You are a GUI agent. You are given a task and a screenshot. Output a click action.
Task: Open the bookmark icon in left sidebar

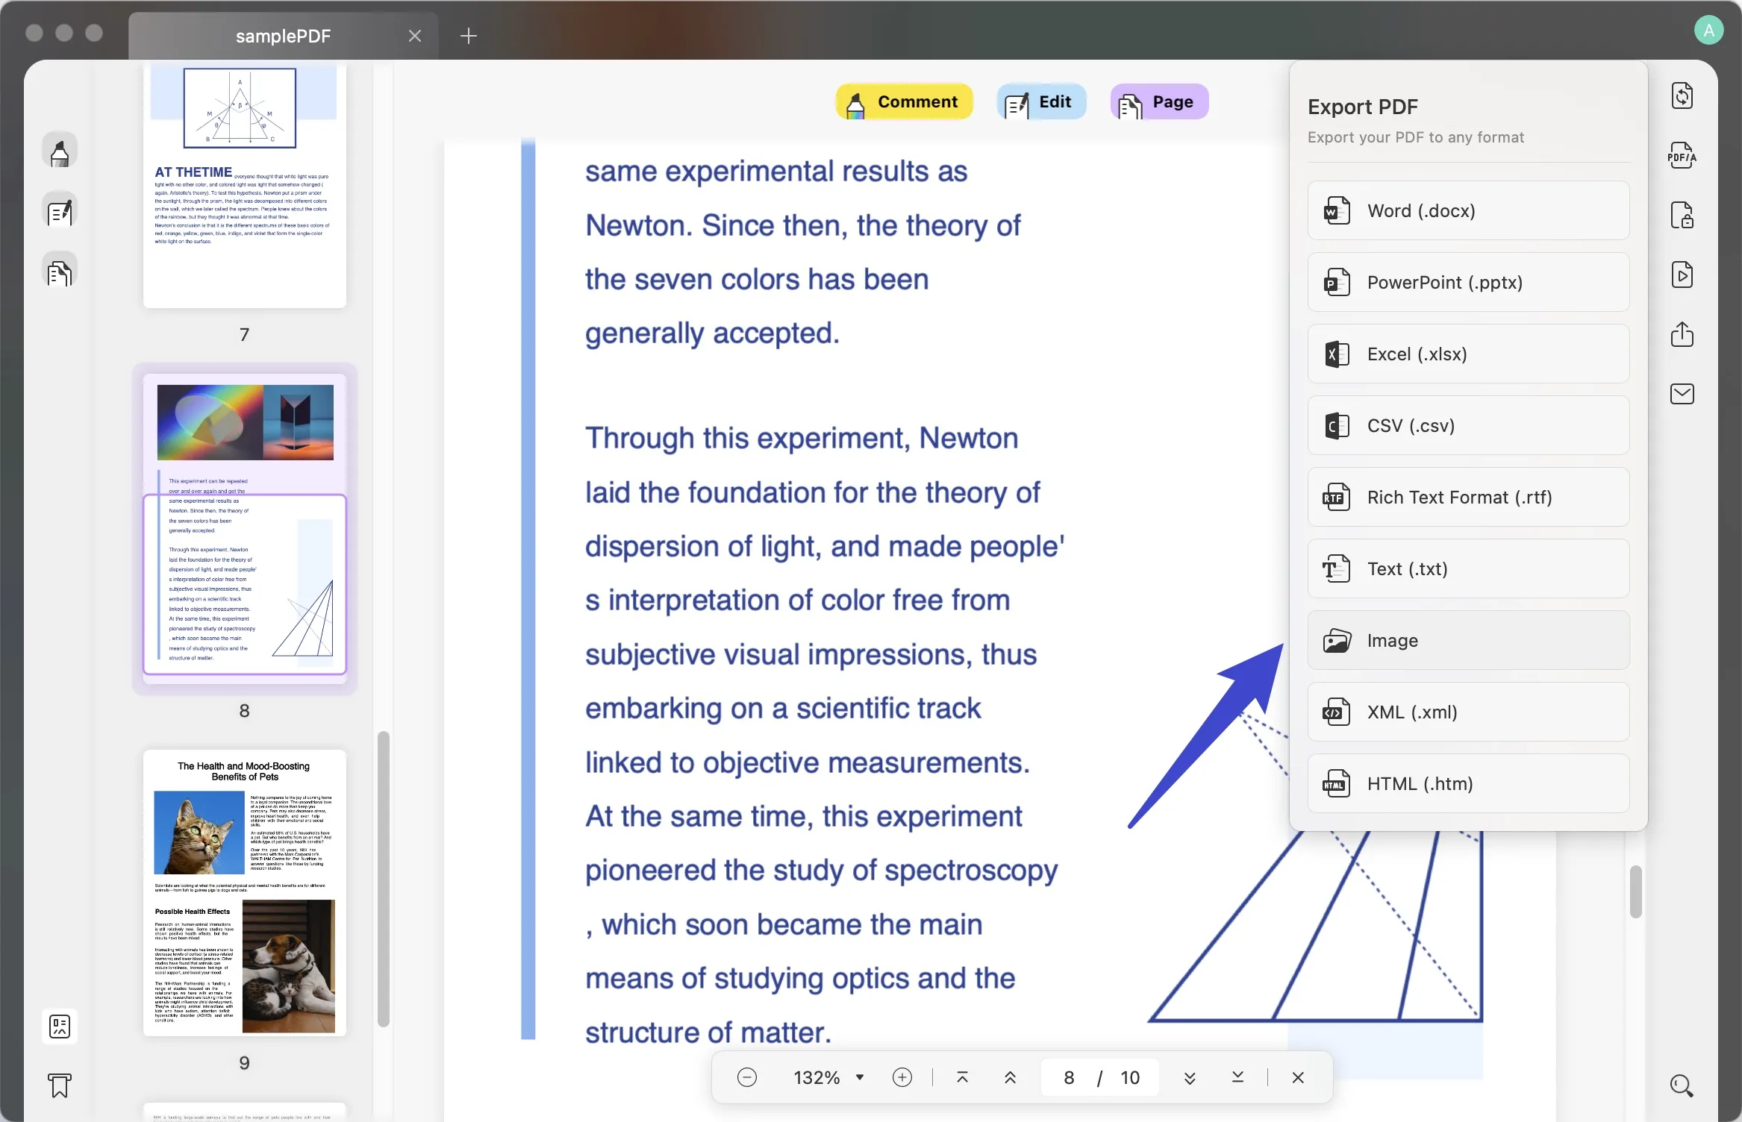pos(60,1085)
